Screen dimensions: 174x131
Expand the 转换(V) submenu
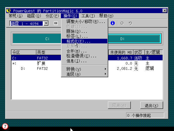click(x=85, y=69)
